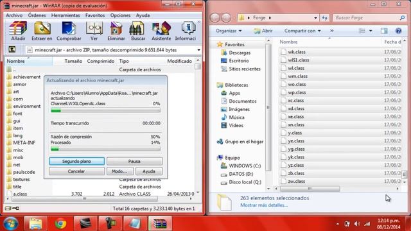
Task: Click the Modo... button
Action: [x=119, y=171]
